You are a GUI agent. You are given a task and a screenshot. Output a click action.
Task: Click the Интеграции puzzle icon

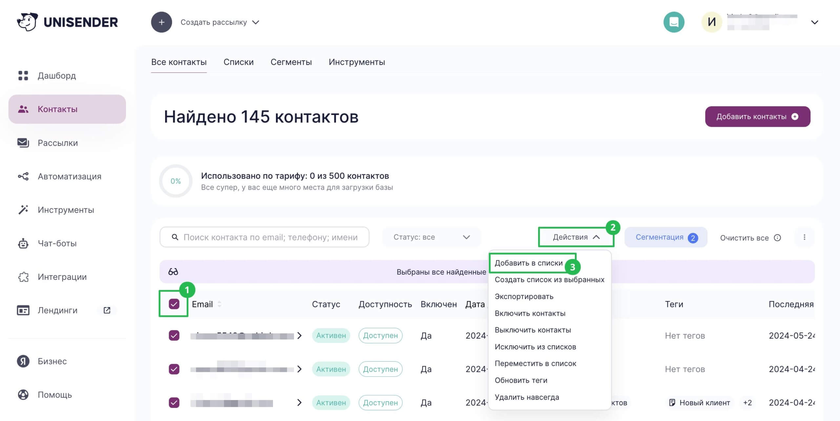click(23, 277)
